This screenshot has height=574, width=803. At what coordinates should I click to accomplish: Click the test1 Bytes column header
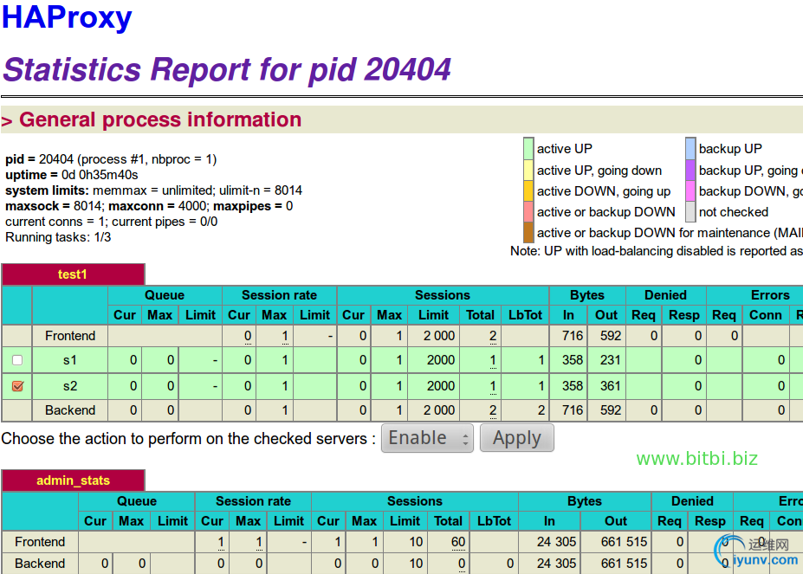coord(587,295)
